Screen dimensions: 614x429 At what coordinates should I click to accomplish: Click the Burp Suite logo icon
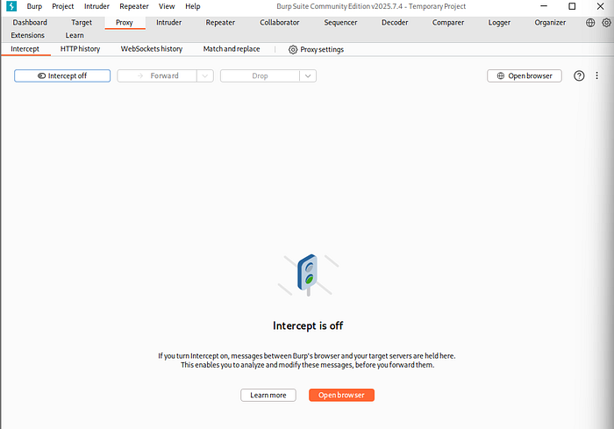click(11, 6)
